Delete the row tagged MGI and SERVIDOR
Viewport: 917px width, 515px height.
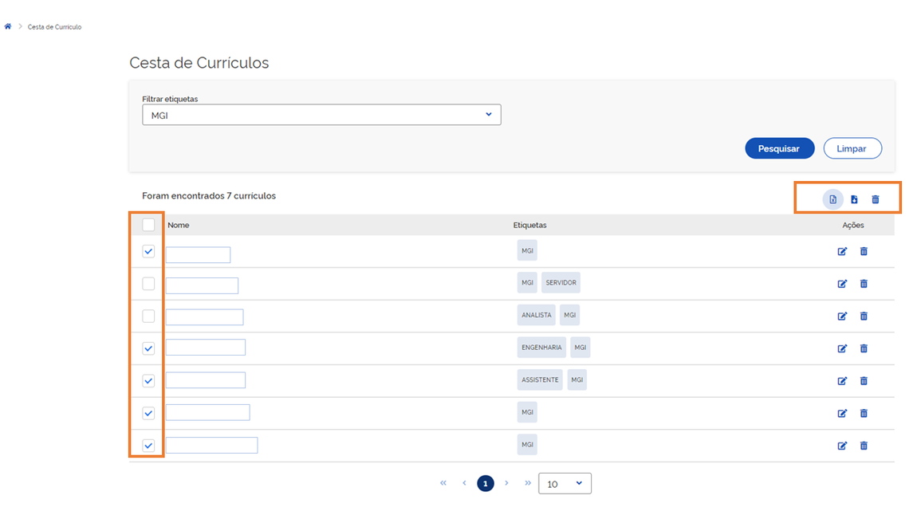pyautogui.click(x=864, y=284)
